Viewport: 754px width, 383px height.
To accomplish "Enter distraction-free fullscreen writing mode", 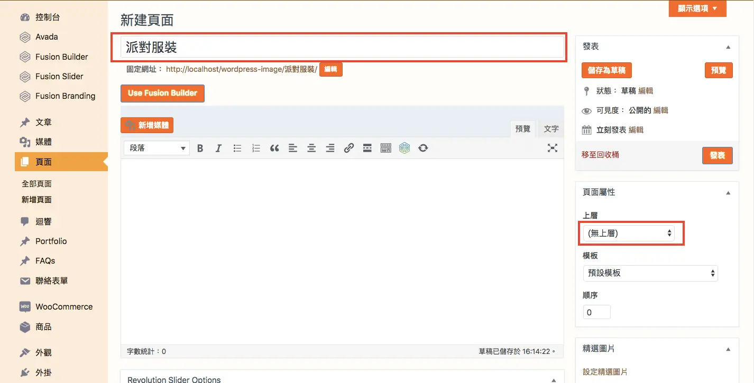I will click(553, 148).
